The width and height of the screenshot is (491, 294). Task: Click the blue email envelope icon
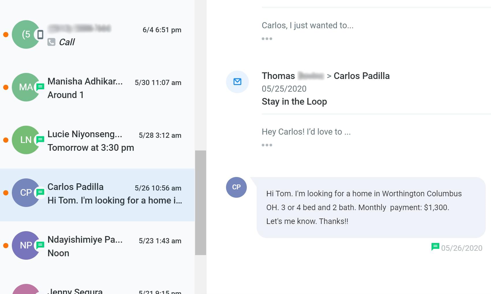(237, 82)
